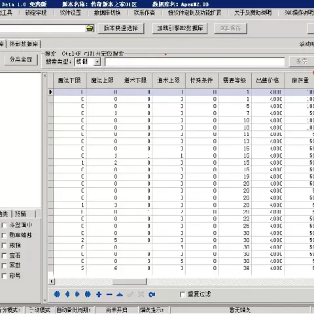Enable the 宝石 checkbox

pyautogui.click(x=4, y=256)
